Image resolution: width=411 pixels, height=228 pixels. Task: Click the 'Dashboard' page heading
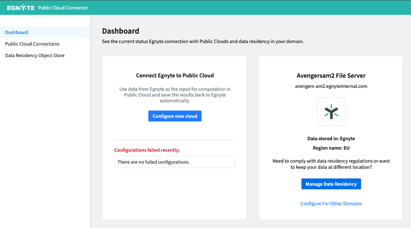(121, 31)
